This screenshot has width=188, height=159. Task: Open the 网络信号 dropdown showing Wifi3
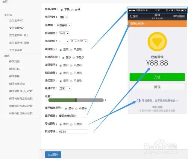pyautogui.click(x=64, y=33)
